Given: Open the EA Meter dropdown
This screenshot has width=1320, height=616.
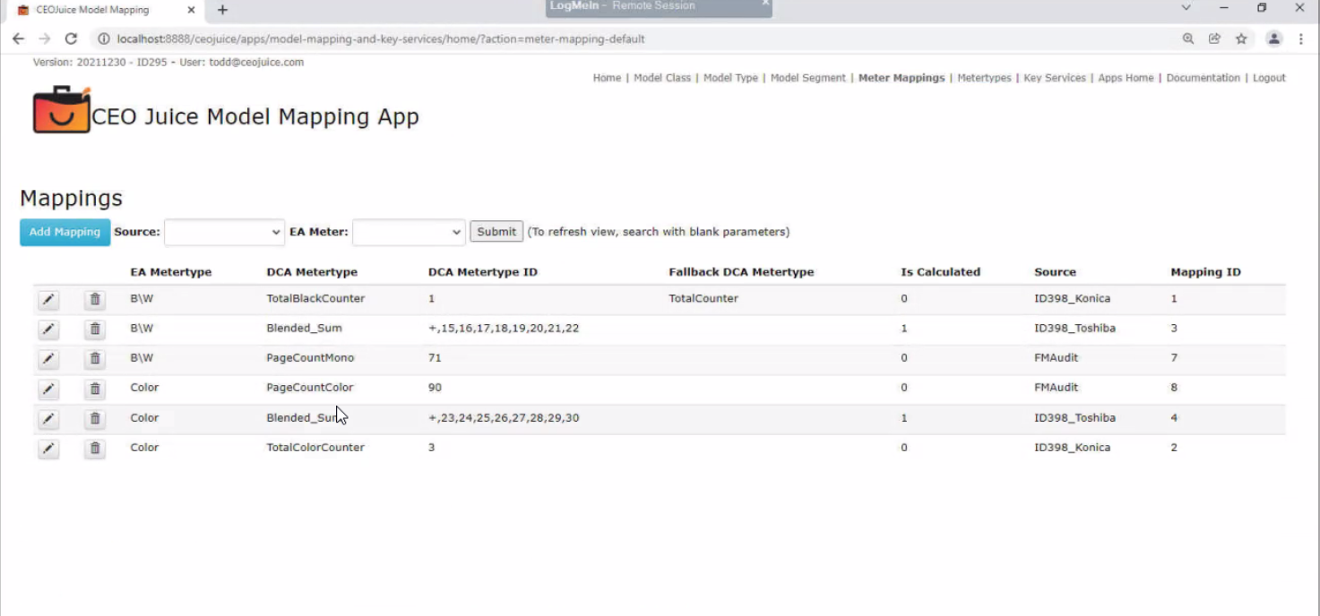Looking at the screenshot, I should pos(409,232).
